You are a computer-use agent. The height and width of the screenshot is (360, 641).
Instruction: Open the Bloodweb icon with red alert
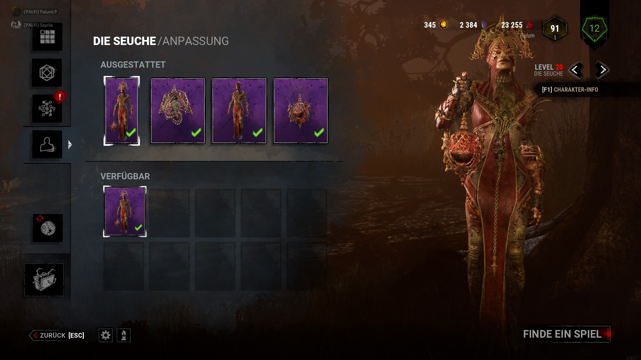tap(47, 108)
